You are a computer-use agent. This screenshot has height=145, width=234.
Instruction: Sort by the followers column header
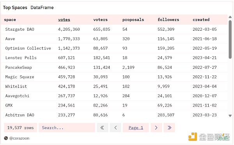click(x=168, y=19)
